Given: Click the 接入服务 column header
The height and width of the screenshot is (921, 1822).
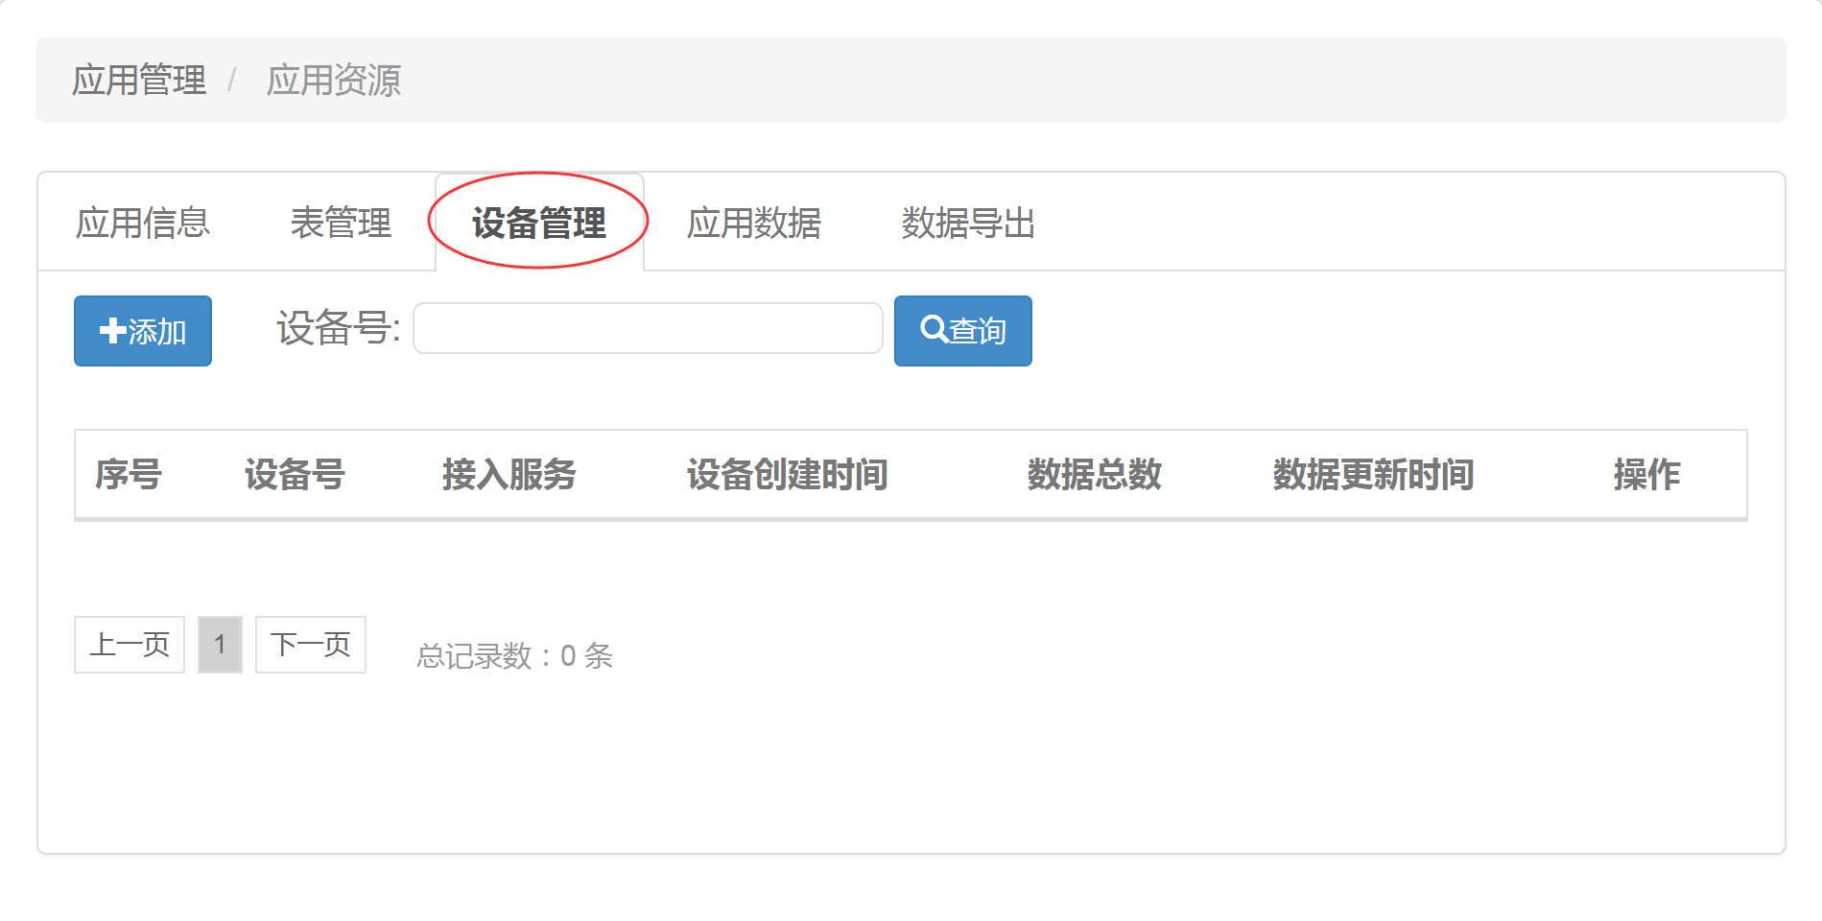Looking at the screenshot, I should 509,474.
